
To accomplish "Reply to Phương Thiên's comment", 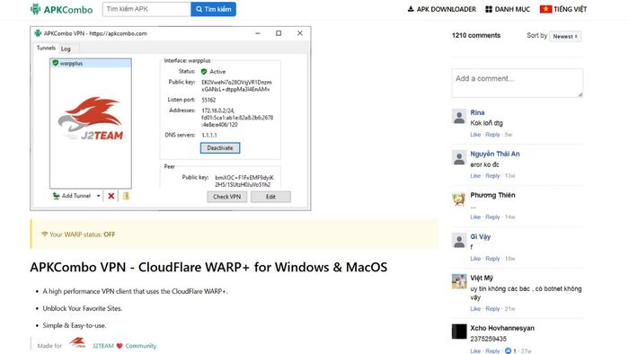I will (x=492, y=217).
